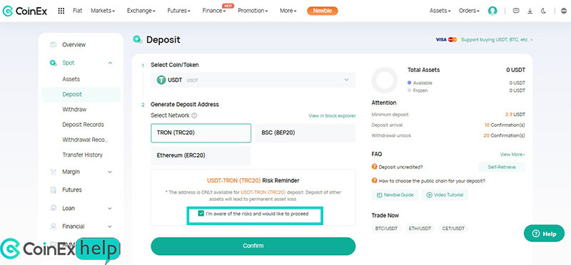Viewport: 571px width, 265px height.
Task: Click the floating Help button
Action: pos(544,234)
